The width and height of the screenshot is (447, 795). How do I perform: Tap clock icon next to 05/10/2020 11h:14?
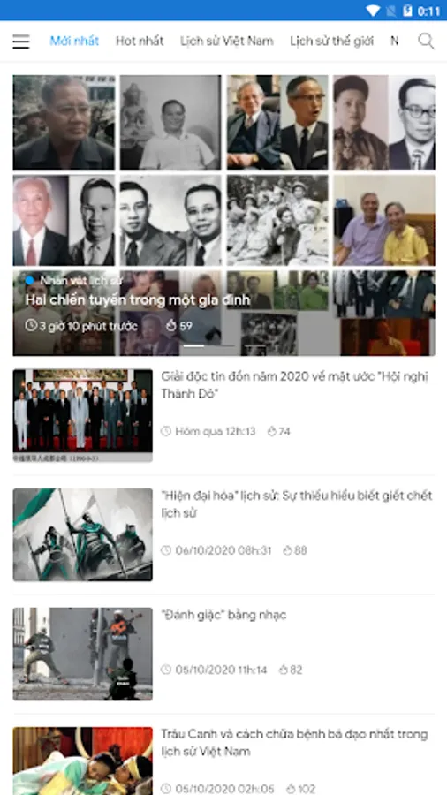click(x=166, y=670)
